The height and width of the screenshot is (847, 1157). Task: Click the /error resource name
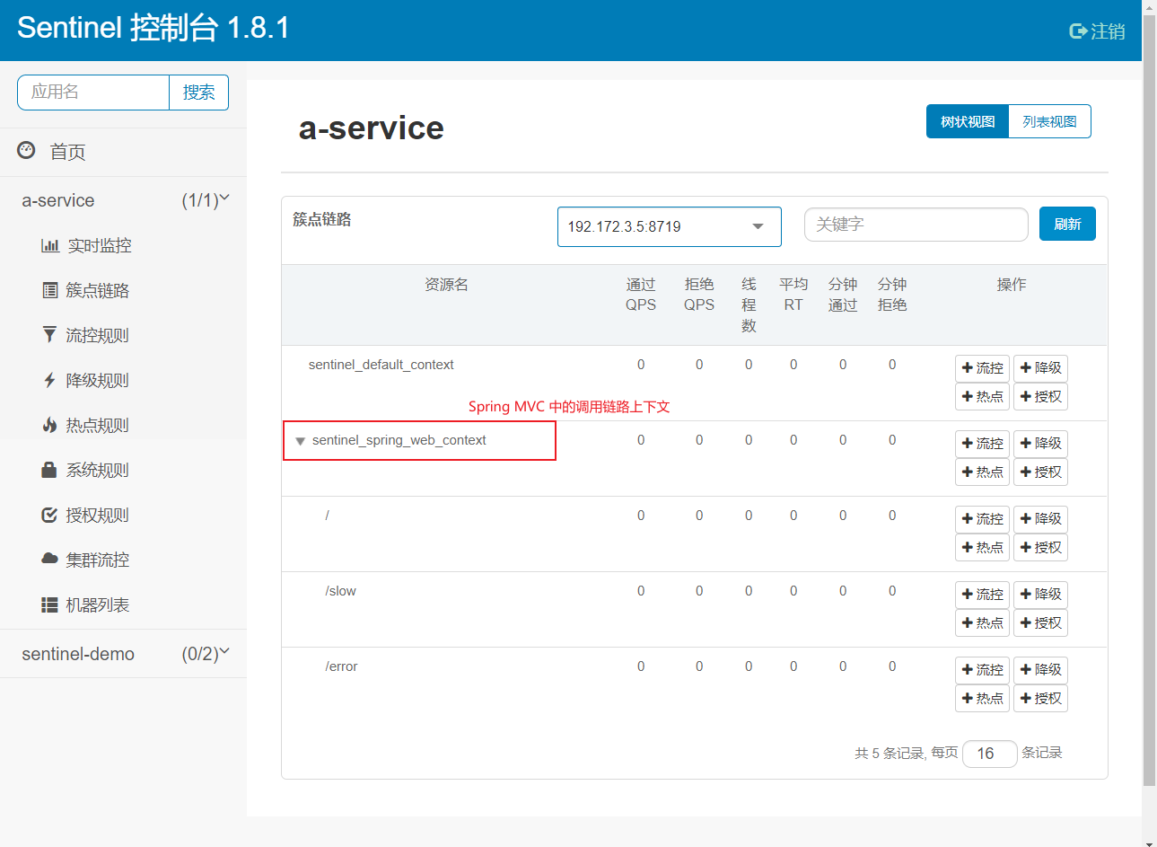[x=341, y=666]
